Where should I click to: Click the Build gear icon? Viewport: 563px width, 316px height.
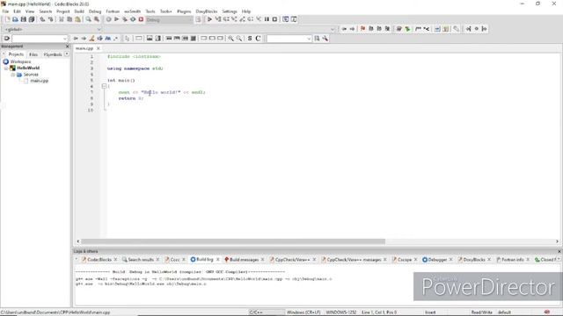pyautogui.click(x=108, y=19)
